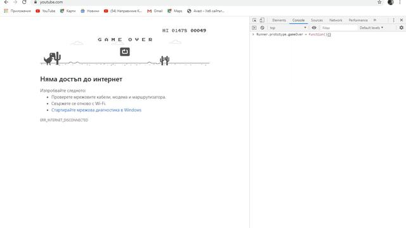
Task: Switch to the Console tab
Action: click(x=298, y=20)
